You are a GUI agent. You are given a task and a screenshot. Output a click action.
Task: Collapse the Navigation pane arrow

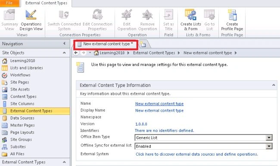pyautogui.click(x=64, y=44)
